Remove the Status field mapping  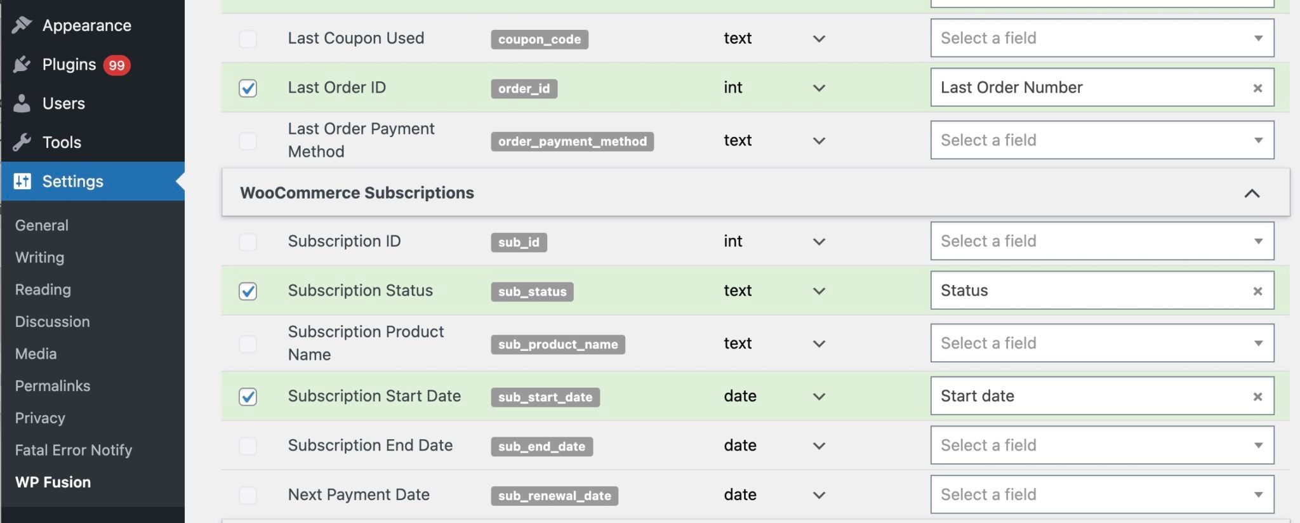1257,291
